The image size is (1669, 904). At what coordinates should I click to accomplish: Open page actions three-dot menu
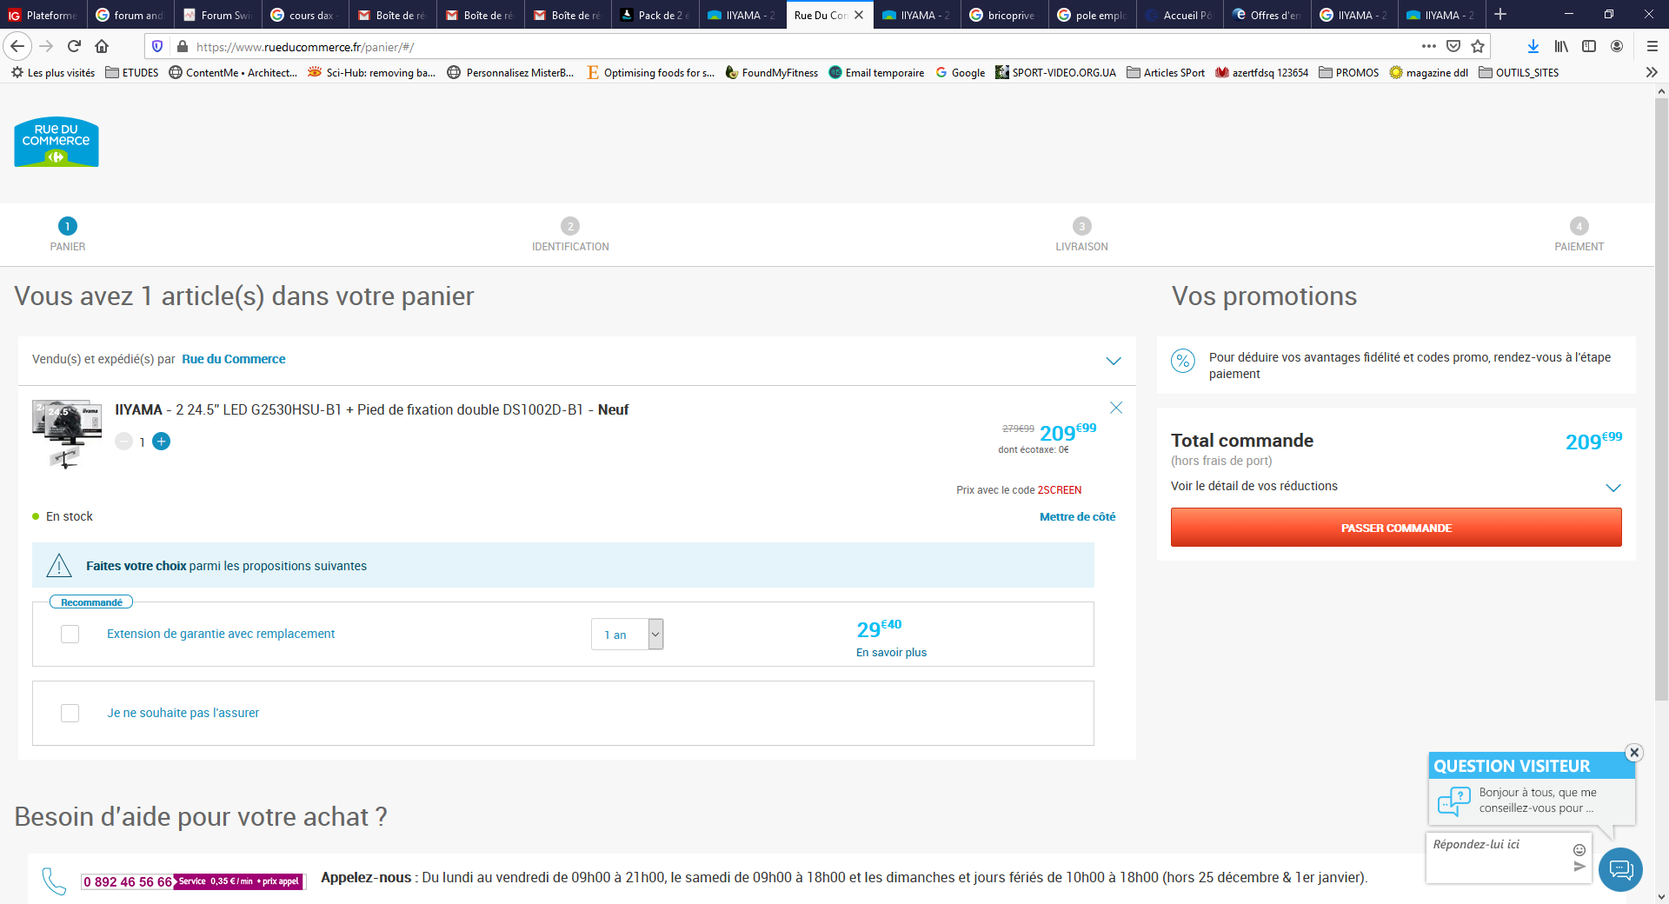pos(1429,46)
